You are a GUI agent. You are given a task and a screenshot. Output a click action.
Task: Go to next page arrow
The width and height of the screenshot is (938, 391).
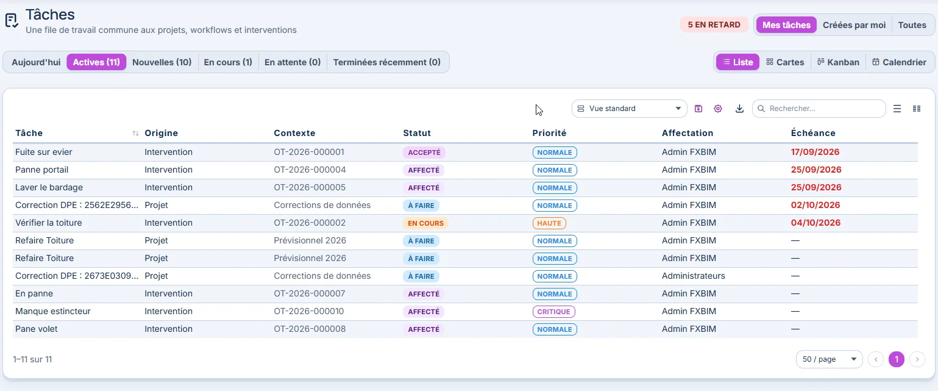(917, 359)
